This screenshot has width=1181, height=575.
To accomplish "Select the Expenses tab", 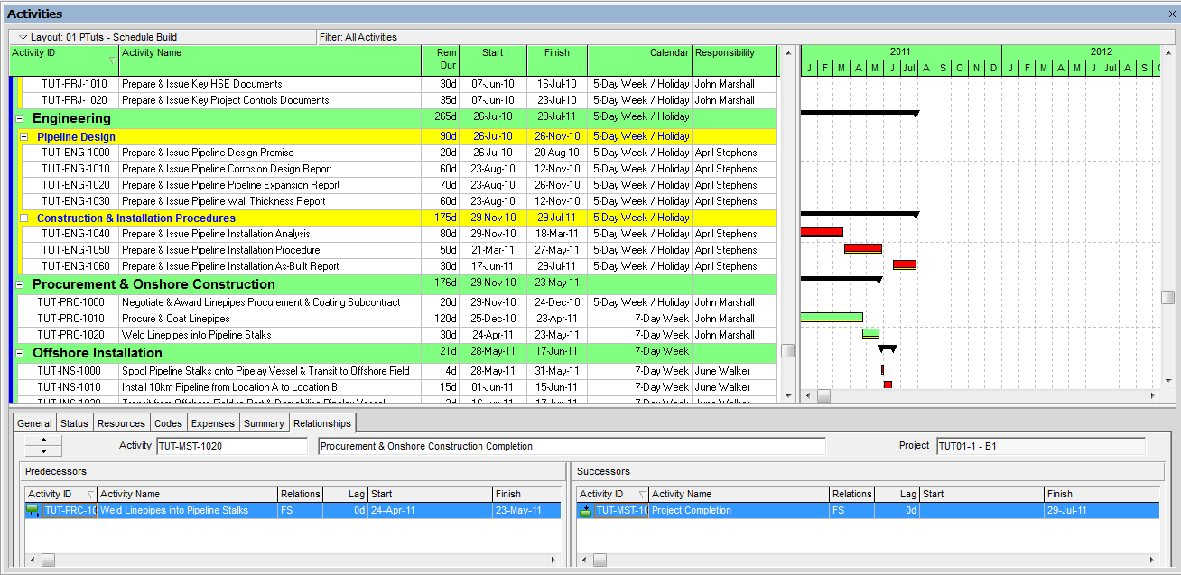I will click(212, 422).
